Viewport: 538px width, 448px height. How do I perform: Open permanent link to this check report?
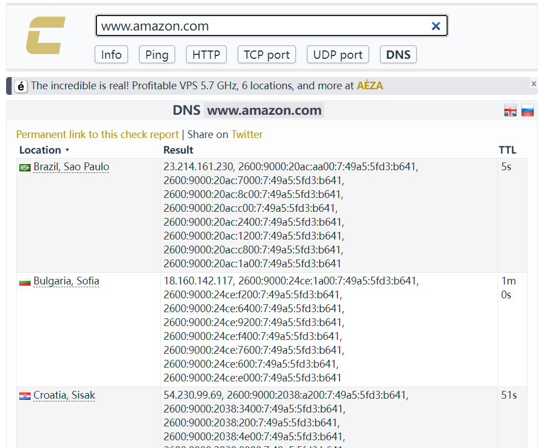click(98, 134)
